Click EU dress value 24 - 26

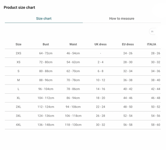click(x=128, y=53)
